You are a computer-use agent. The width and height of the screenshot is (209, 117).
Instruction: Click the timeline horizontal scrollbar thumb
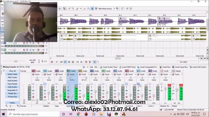(118, 58)
